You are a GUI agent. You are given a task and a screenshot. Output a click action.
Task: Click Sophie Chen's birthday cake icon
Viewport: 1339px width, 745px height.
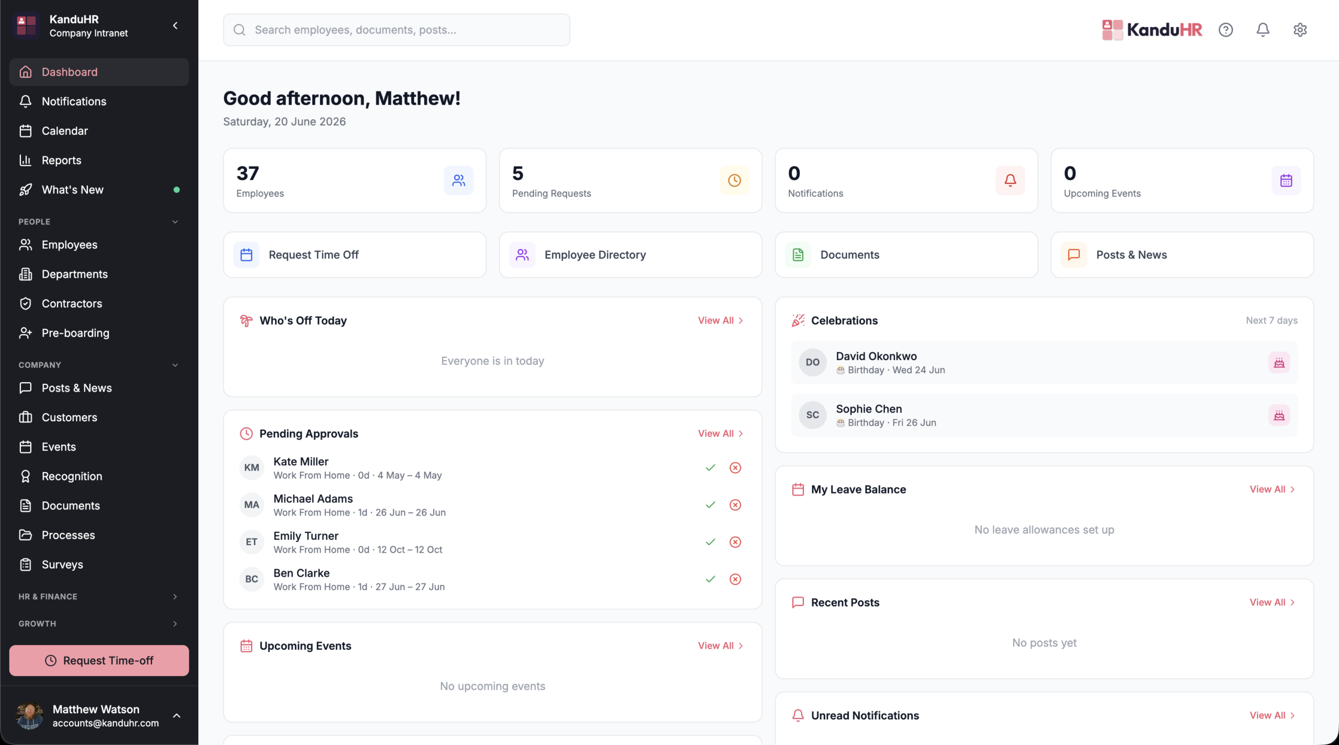click(x=1279, y=415)
